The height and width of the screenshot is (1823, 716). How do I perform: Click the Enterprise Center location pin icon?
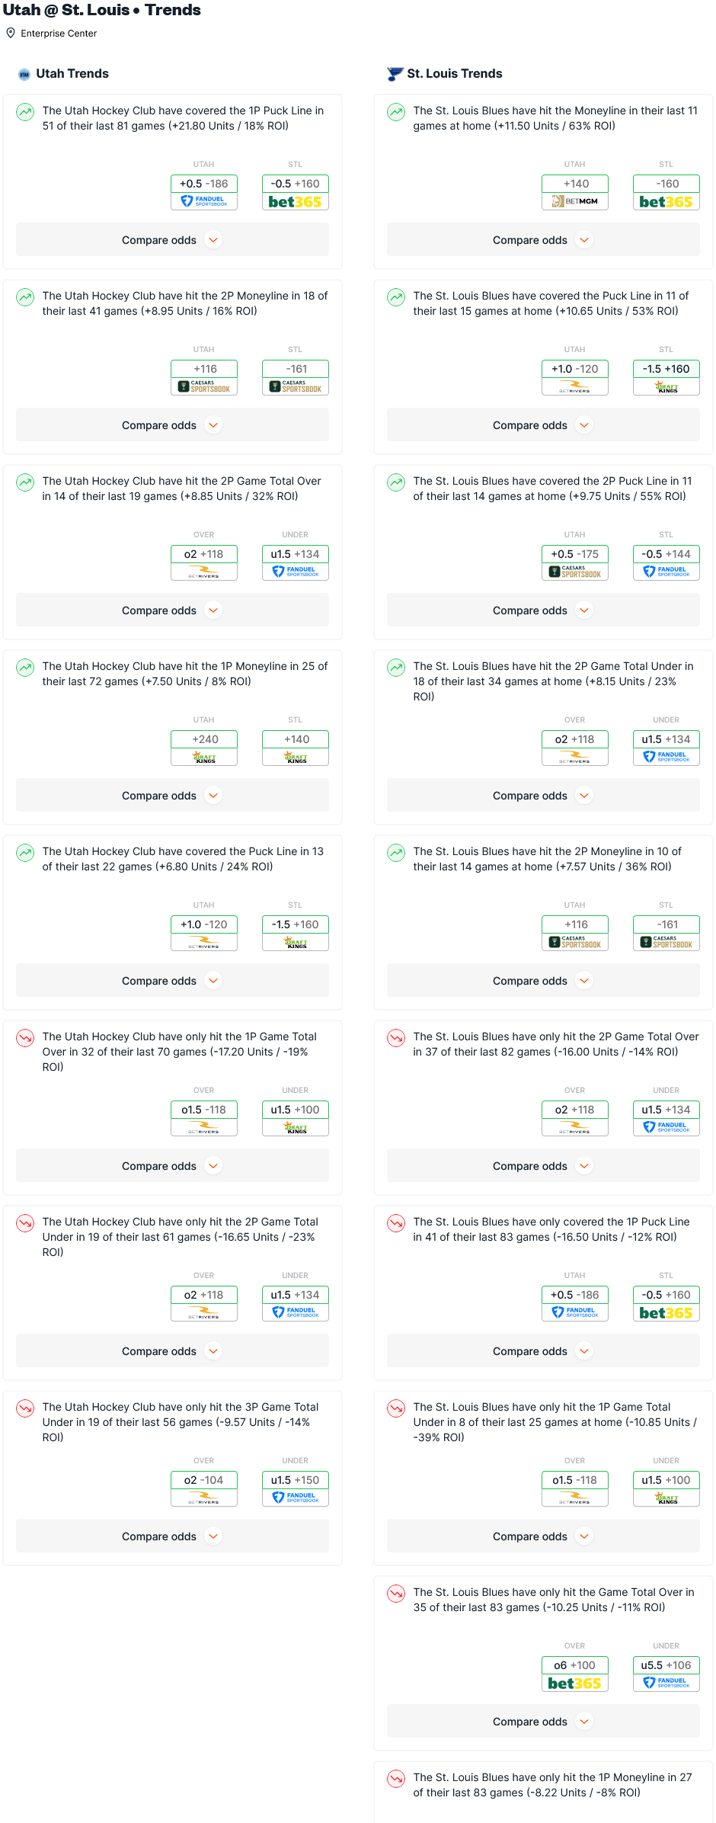(x=11, y=34)
